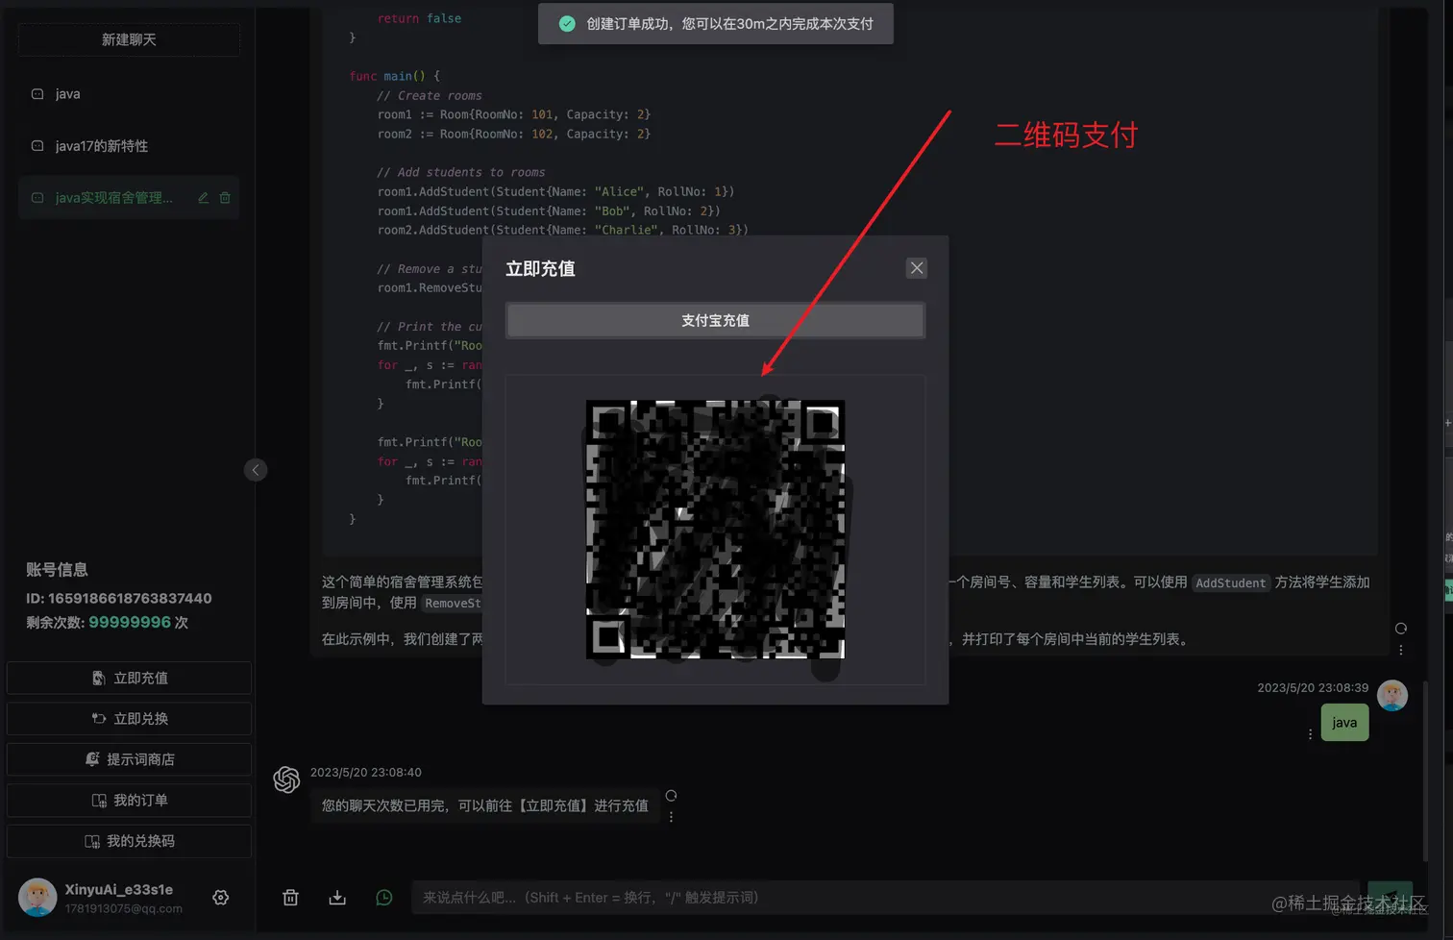The height and width of the screenshot is (940, 1453).
Task: Click the chat icon beside the java entry
Action: [37, 94]
